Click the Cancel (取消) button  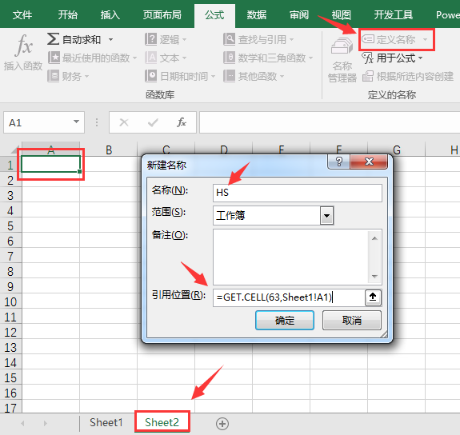click(352, 321)
